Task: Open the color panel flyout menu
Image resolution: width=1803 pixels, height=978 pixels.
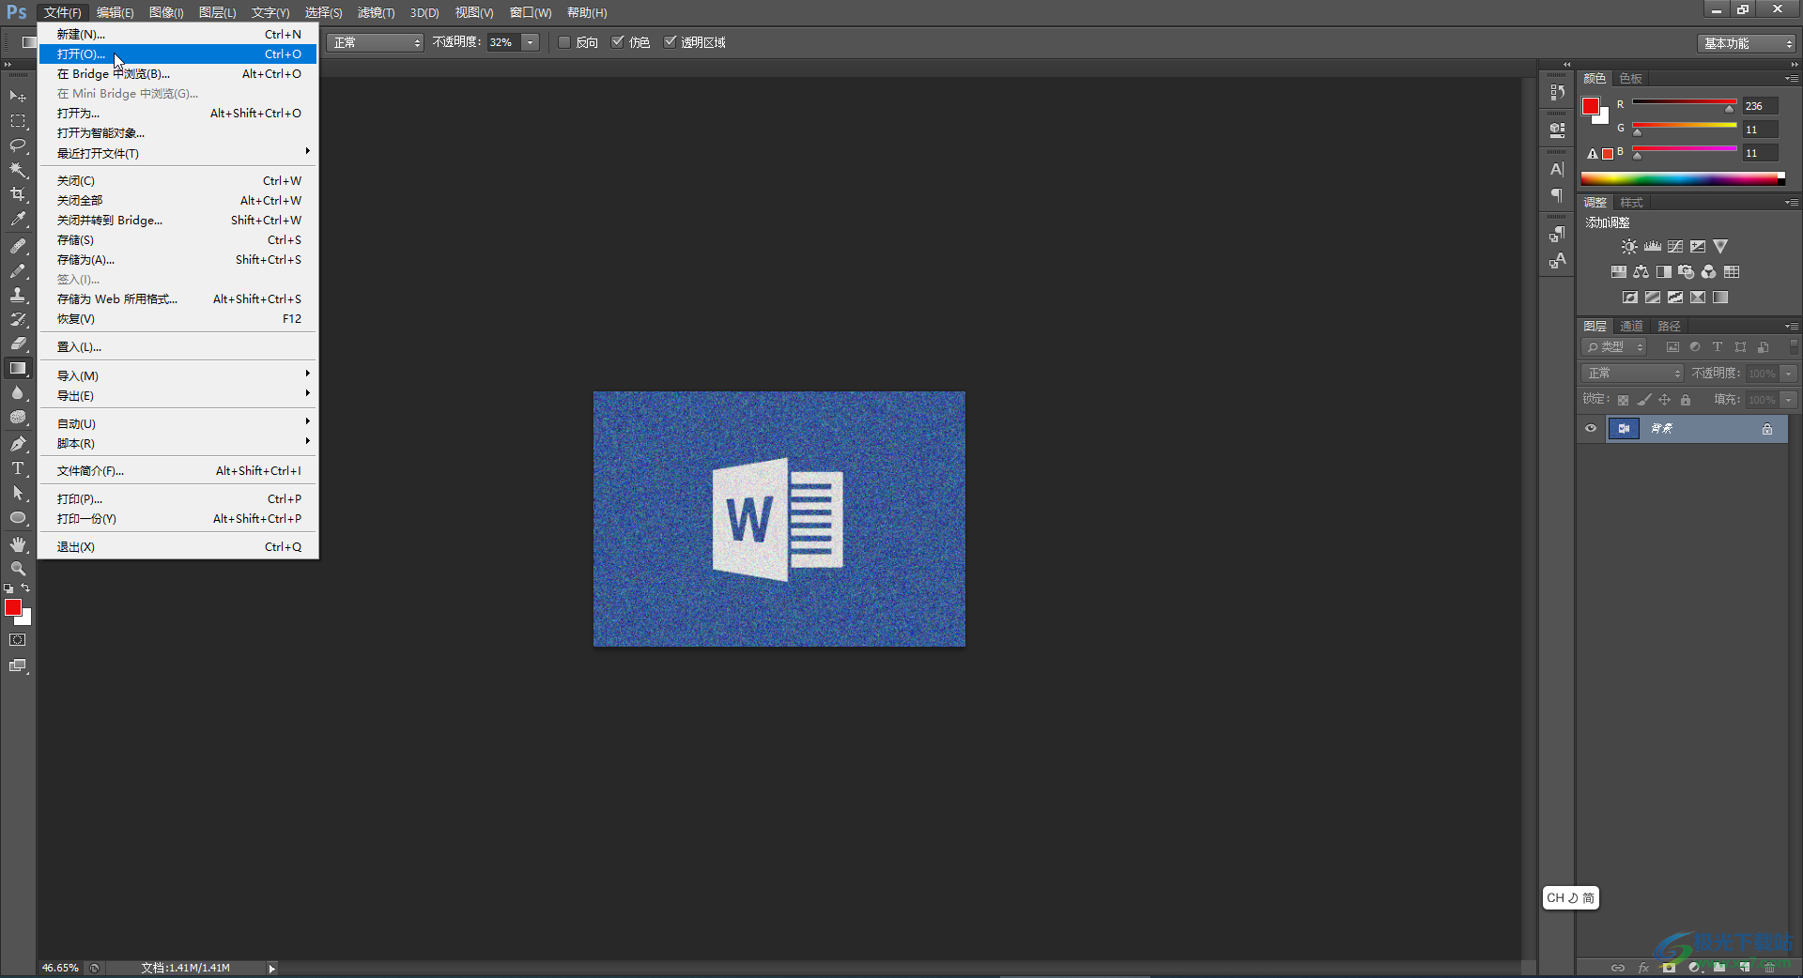Action: [x=1792, y=79]
